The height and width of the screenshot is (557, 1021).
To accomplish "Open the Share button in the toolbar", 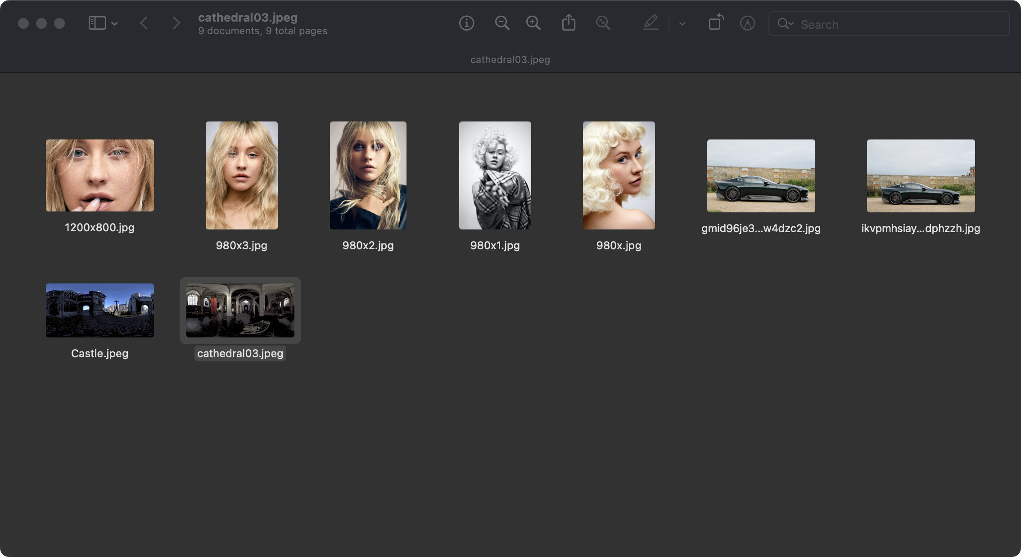I will (569, 22).
